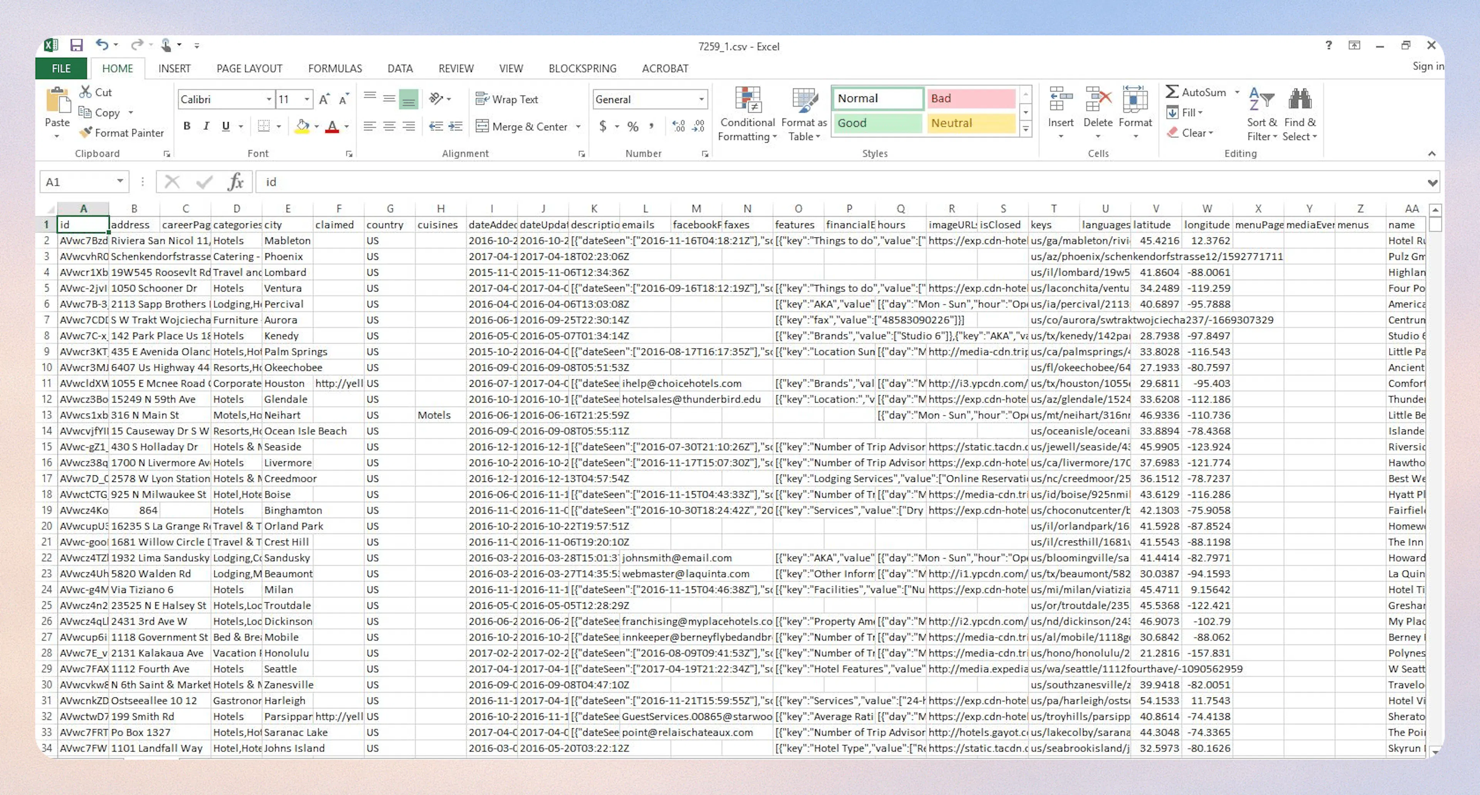Toggle underline formatting
Image resolution: width=1480 pixels, height=795 pixels.
tap(225, 126)
